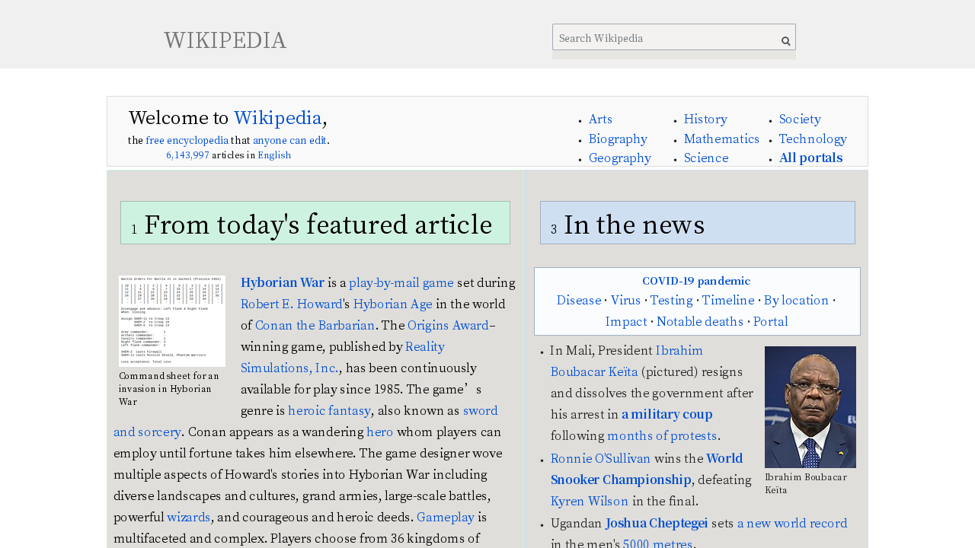Open the Biography portal
Viewport: 975px width, 548px height.
(x=618, y=139)
